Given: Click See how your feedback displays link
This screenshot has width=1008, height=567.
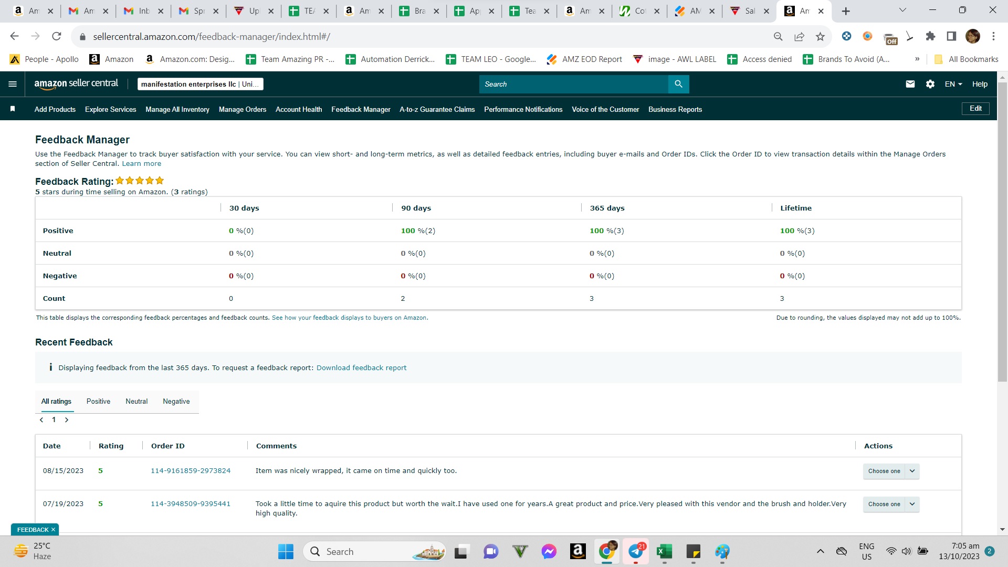Looking at the screenshot, I should (350, 318).
